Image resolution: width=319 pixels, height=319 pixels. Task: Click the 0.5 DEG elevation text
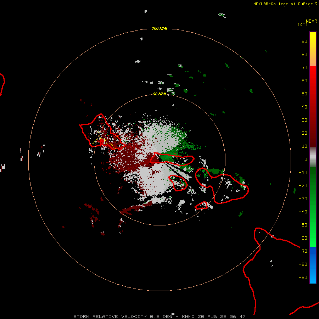(161, 317)
